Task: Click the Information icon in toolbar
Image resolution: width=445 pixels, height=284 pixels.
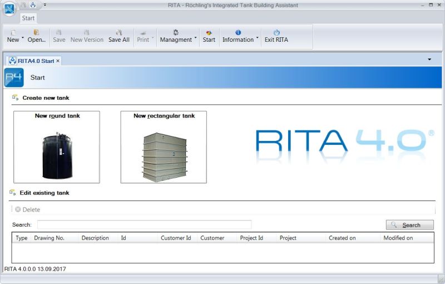Action: click(x=238, y=32)
